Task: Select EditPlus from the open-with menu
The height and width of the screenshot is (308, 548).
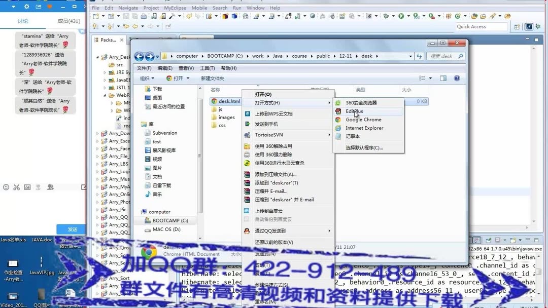Action: click(354, 111)
